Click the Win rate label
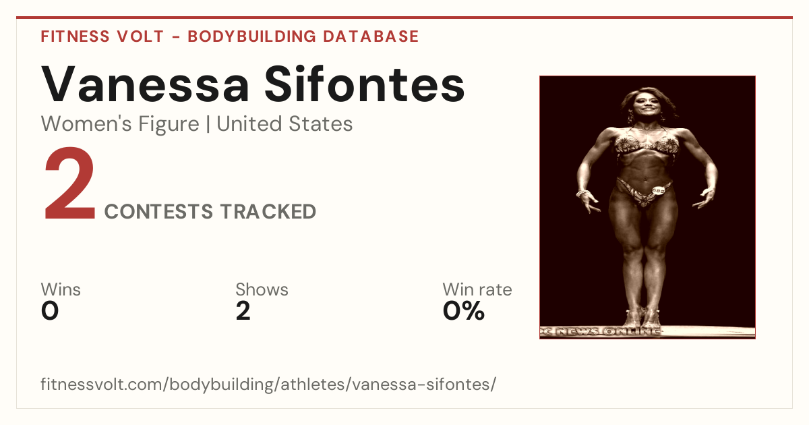Image resolution: width=809 pixels, height=425 pixels. [477, 290]
